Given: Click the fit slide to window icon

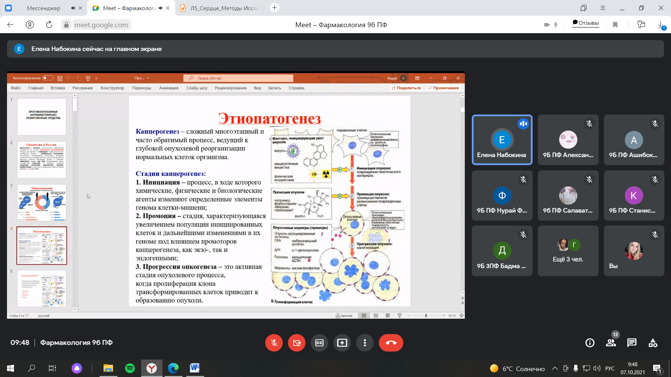Looking at the screenshot, I should [x=461, y=316].
